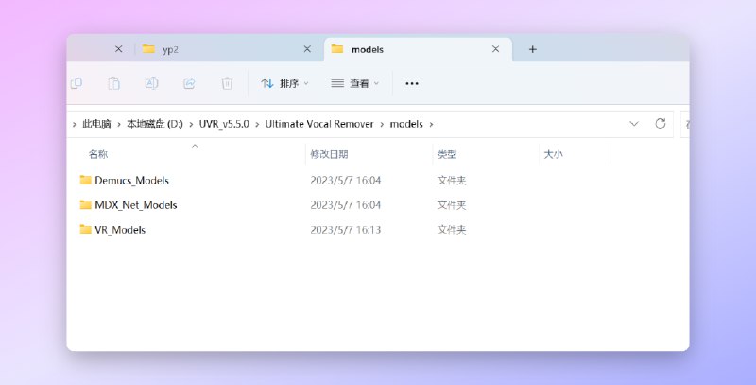Go to UVR_v5.5.0 in address path
The width and height of the screenshot is (756, 385).
click(x=224, y=124)
